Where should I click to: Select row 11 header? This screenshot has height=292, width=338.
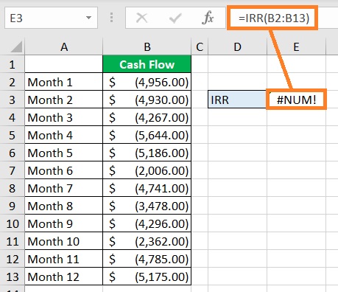click(13, 241)
